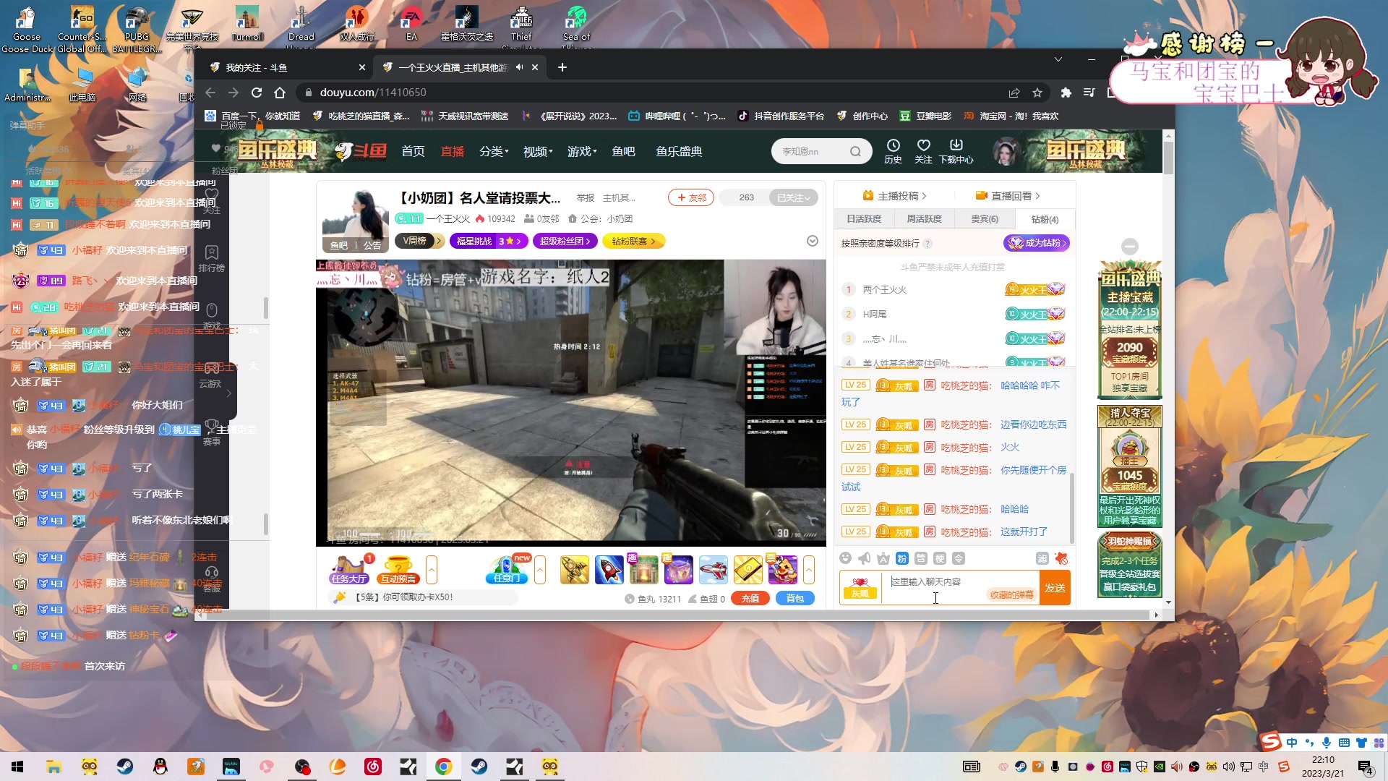Select the red rocket gift on blue
This screenshot has height=781, width=1388.
609,570
